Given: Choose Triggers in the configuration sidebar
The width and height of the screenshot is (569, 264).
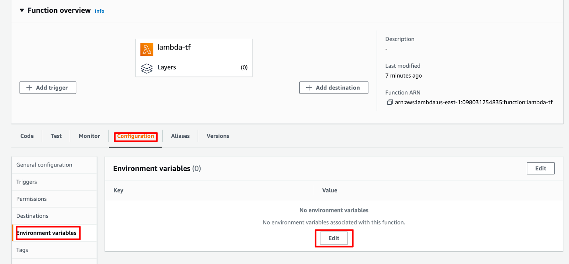Looking at the screenshot, I should [54, 182].
